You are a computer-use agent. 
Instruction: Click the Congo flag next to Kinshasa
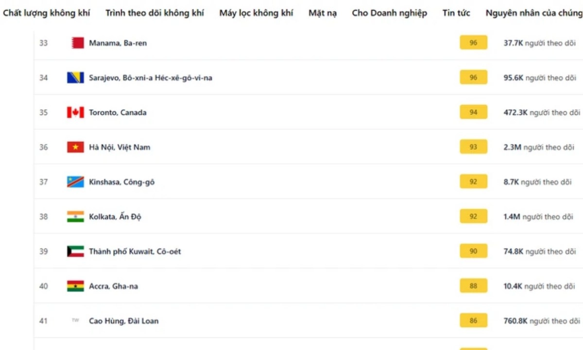click(x=75, y=182)
